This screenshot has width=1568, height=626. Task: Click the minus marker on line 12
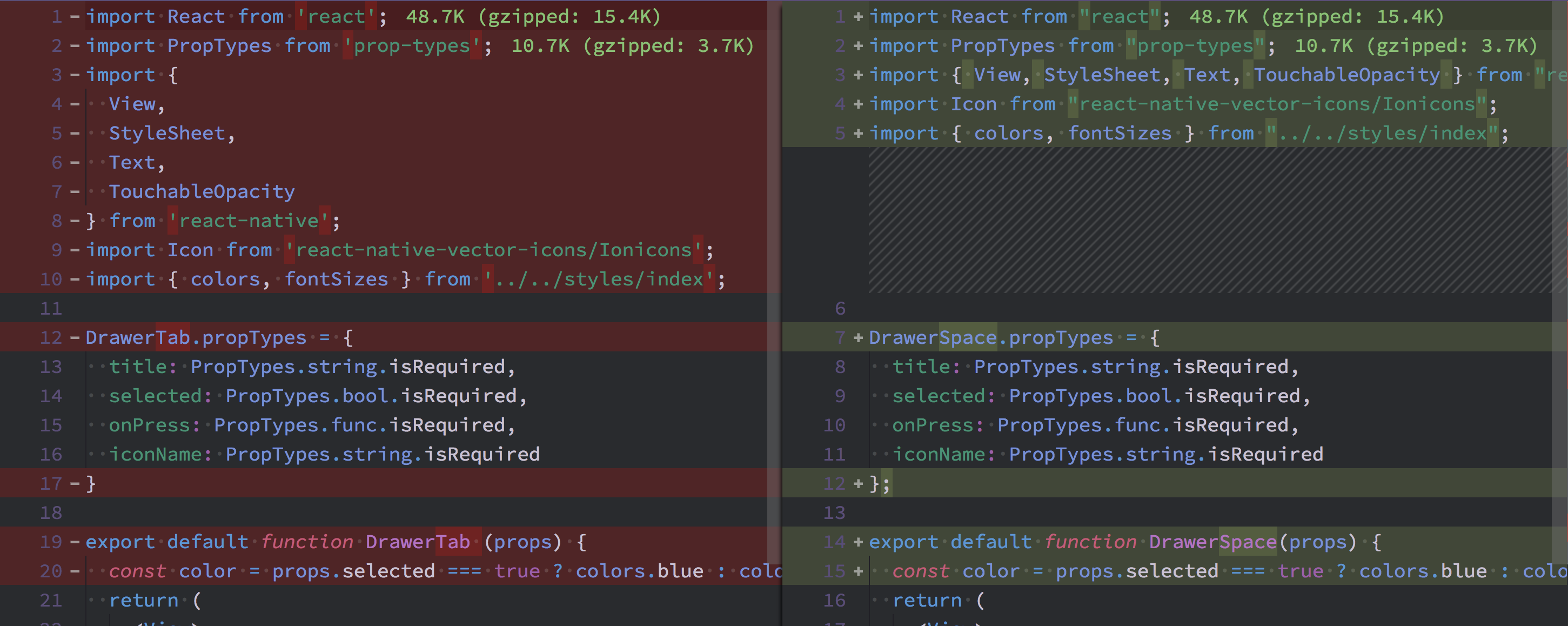coord(74,337)
